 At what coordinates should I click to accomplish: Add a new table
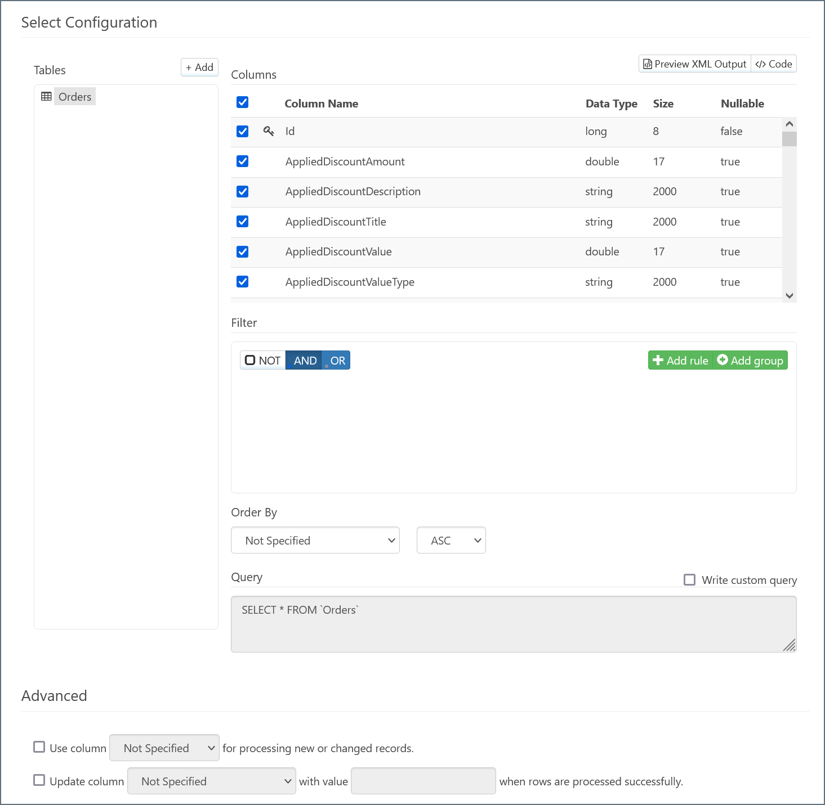click(199, 68)
